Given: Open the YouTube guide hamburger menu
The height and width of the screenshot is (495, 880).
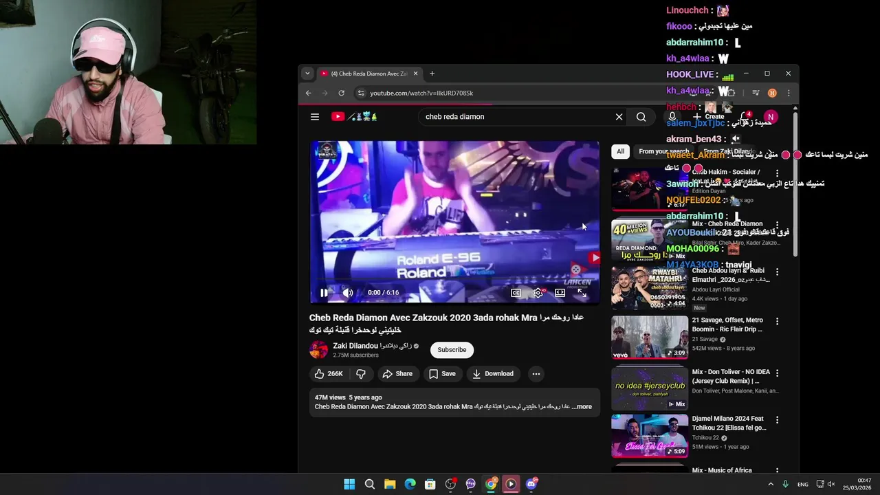Looking at the screenshot, I should [x=315, y=117].
